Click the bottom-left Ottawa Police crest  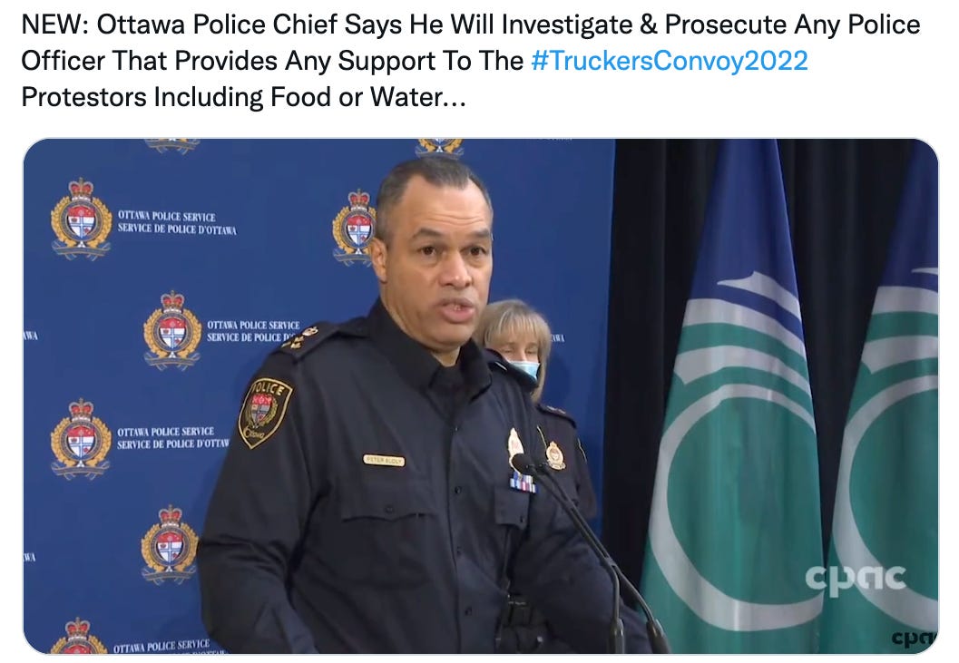click(78, 636)
